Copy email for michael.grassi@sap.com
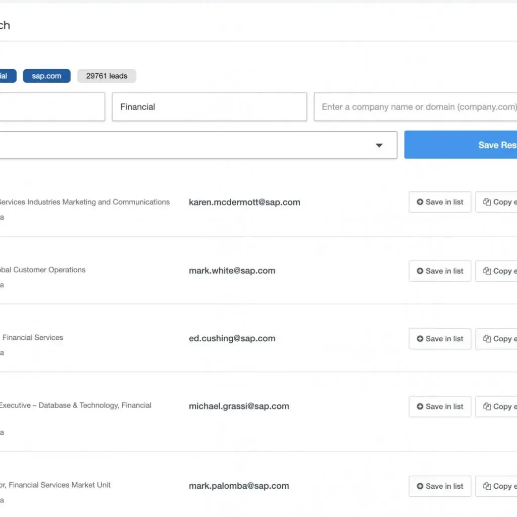 496,406
